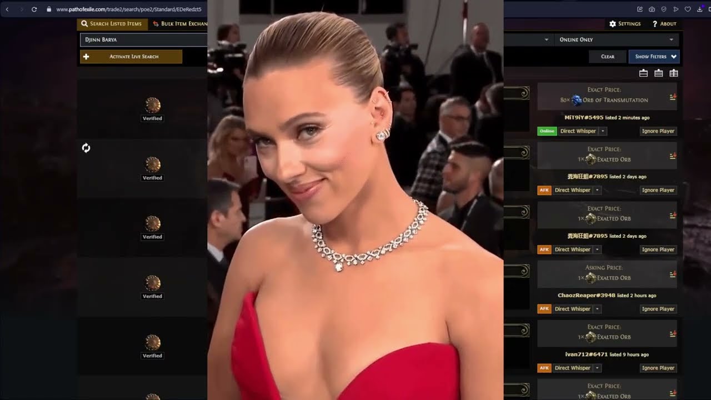The height and width of the screenshot is (400, 711).
Task: Open the About menu
Action: coord(664,24)
